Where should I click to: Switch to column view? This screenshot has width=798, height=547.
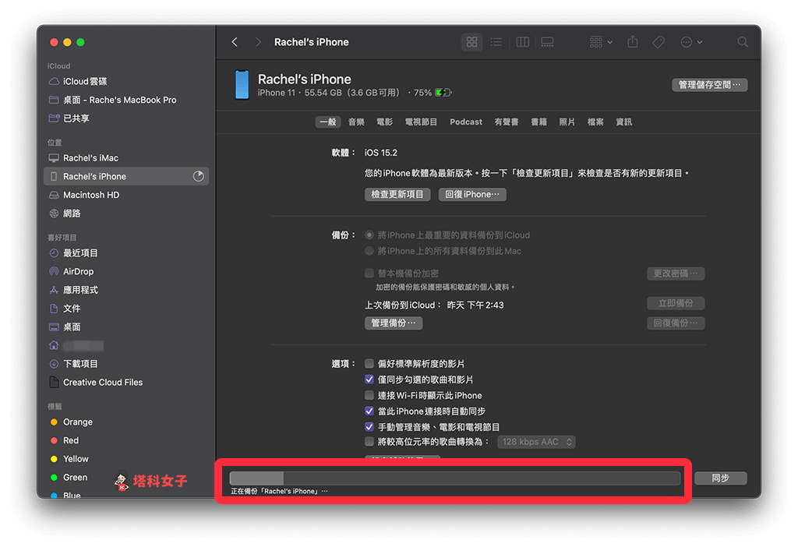pyautogui.click(x=523, y=42)
